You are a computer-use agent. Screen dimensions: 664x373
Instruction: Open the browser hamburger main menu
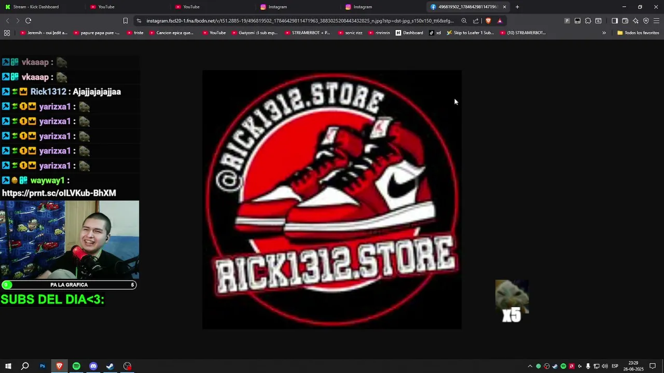tap(656, 21)
